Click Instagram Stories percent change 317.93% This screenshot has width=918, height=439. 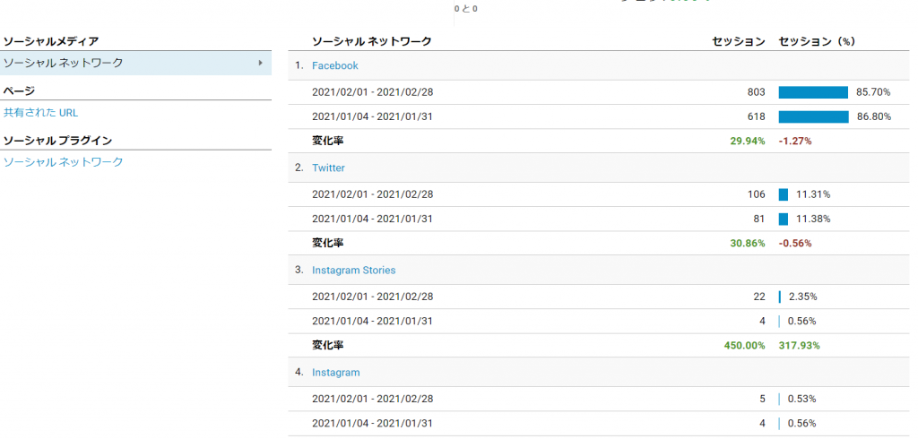(799, 345)
